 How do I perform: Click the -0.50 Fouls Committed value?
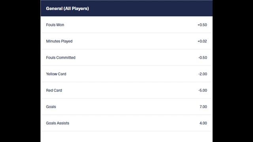203,58
